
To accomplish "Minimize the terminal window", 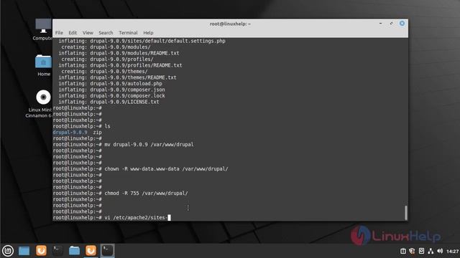I will pyautogui.click(x=380, y=24).
